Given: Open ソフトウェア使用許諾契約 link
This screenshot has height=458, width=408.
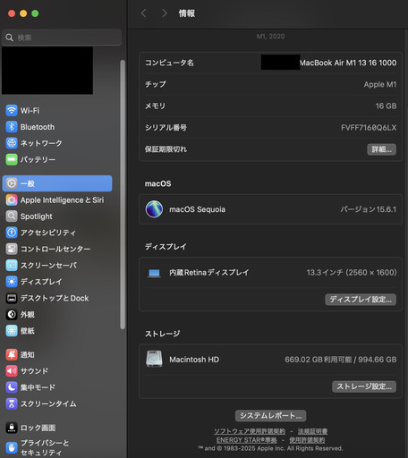Looking at the screenshot, I should tap(250, 431).
